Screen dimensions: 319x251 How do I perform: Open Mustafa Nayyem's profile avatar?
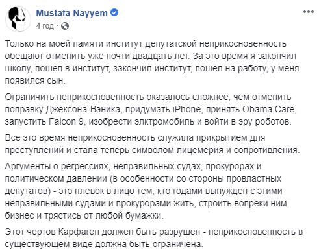tap(18, 19)
